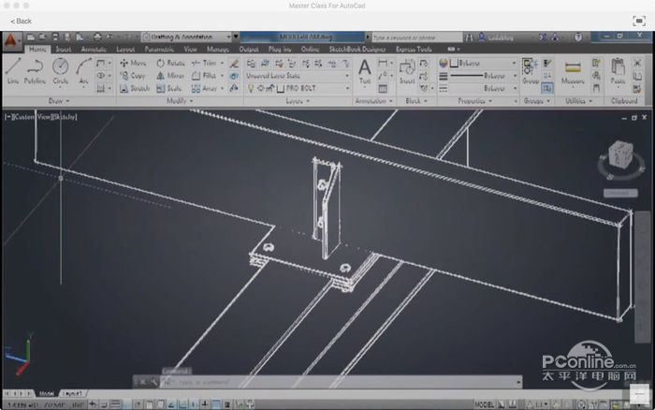Click fullscreen button in top right
655x410 pixels.
click(639, 21)
